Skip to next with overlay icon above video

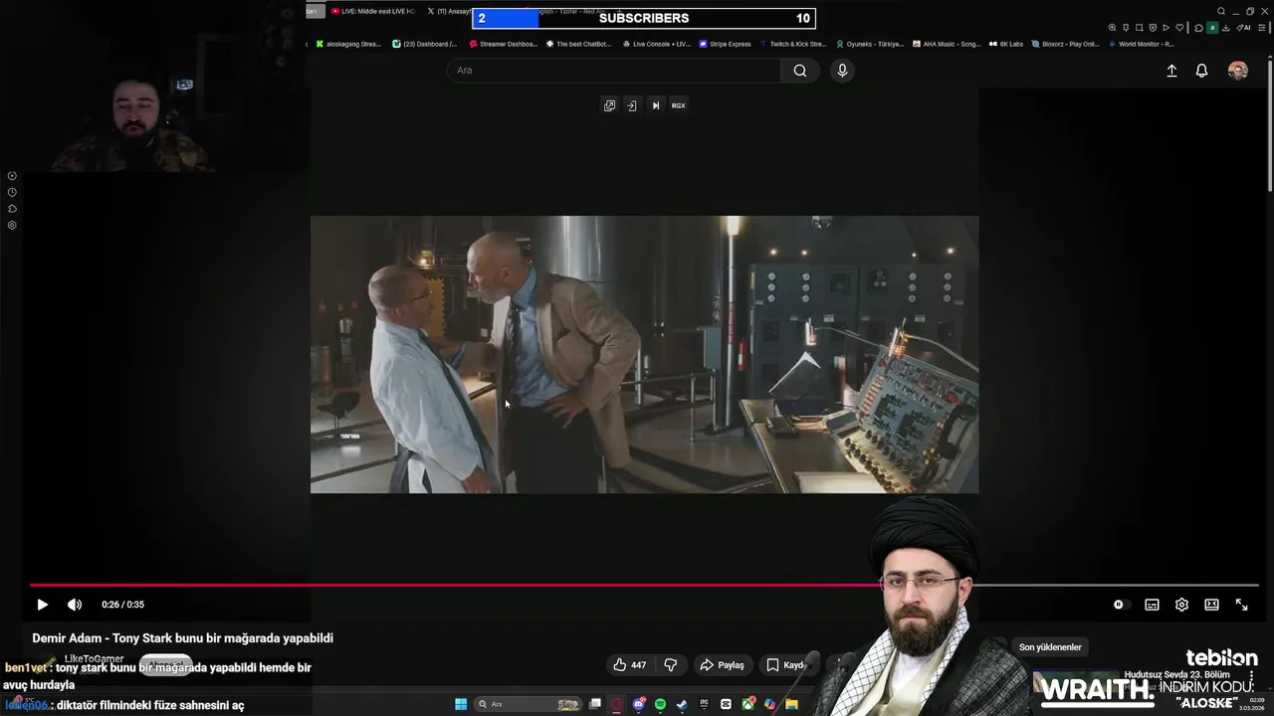pyautogui.click(x=655, y=105)
